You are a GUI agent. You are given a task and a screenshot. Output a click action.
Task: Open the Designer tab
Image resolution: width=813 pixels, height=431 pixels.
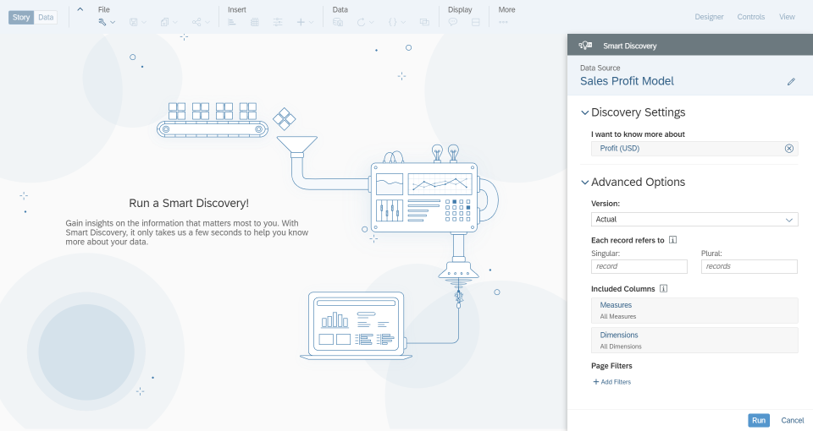[709, 17]
